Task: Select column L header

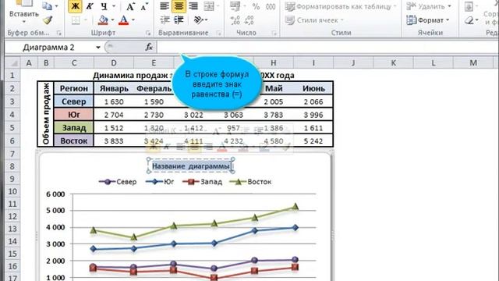Action: pyautogui.click(x=434, y=62)
